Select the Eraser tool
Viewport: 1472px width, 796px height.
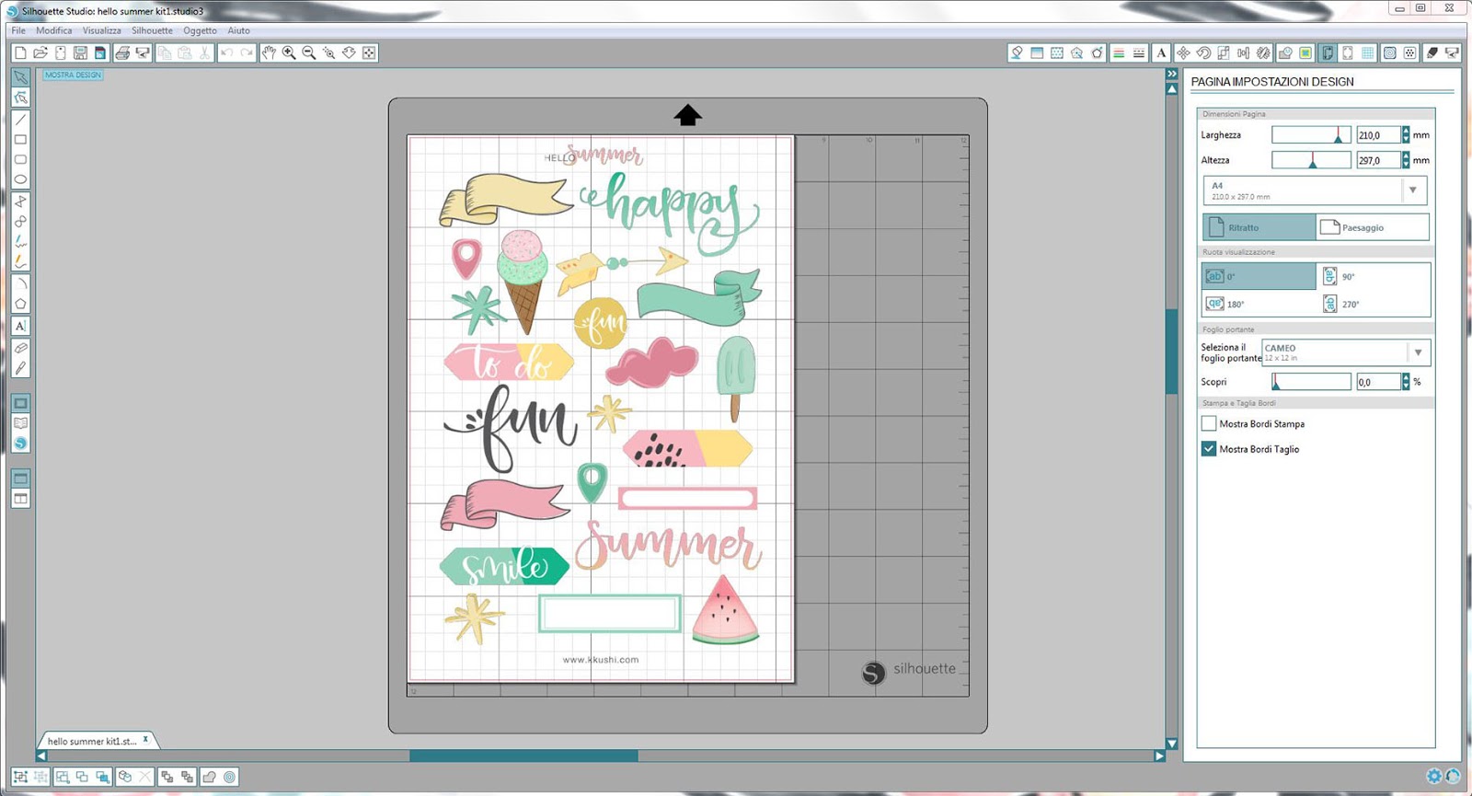pyautogui.click(x=20, y=348)
